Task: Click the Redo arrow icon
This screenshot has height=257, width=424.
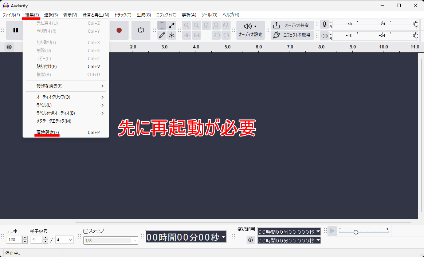Action: 226,35
